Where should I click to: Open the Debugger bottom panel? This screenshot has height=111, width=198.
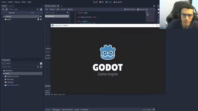pos(56,110)
